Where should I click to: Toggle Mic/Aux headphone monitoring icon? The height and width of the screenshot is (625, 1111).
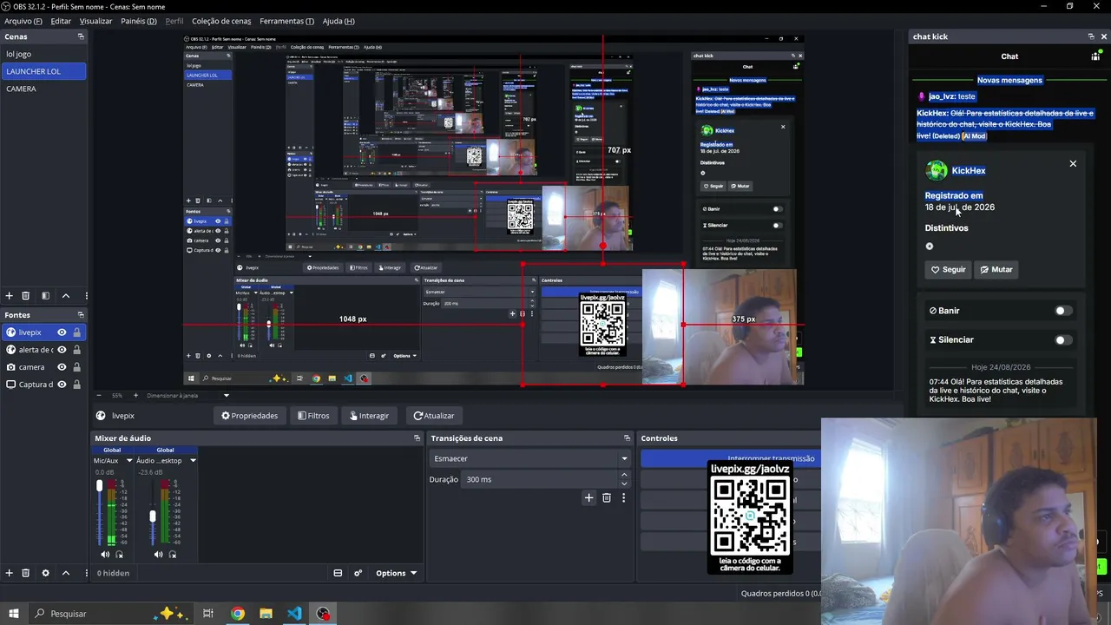coord(120,555)
